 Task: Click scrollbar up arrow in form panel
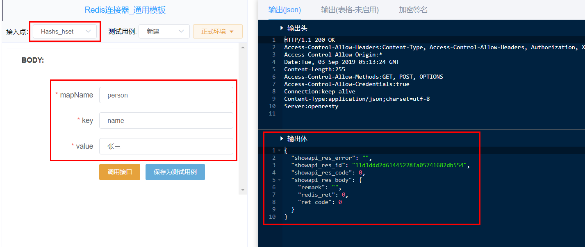243,48
